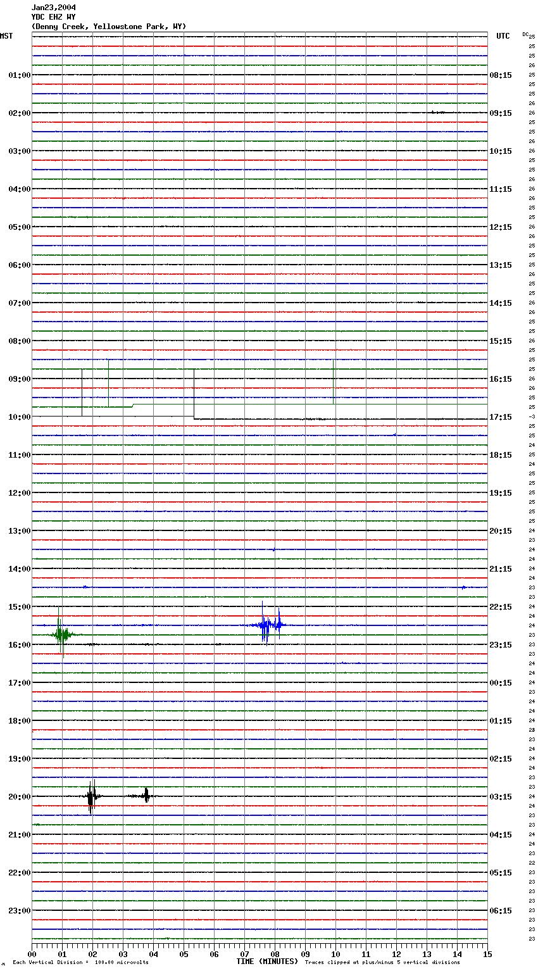Viewport: 538px width, 971px height.
Task: Click the '-3' DC offset value
Action: 532,417
